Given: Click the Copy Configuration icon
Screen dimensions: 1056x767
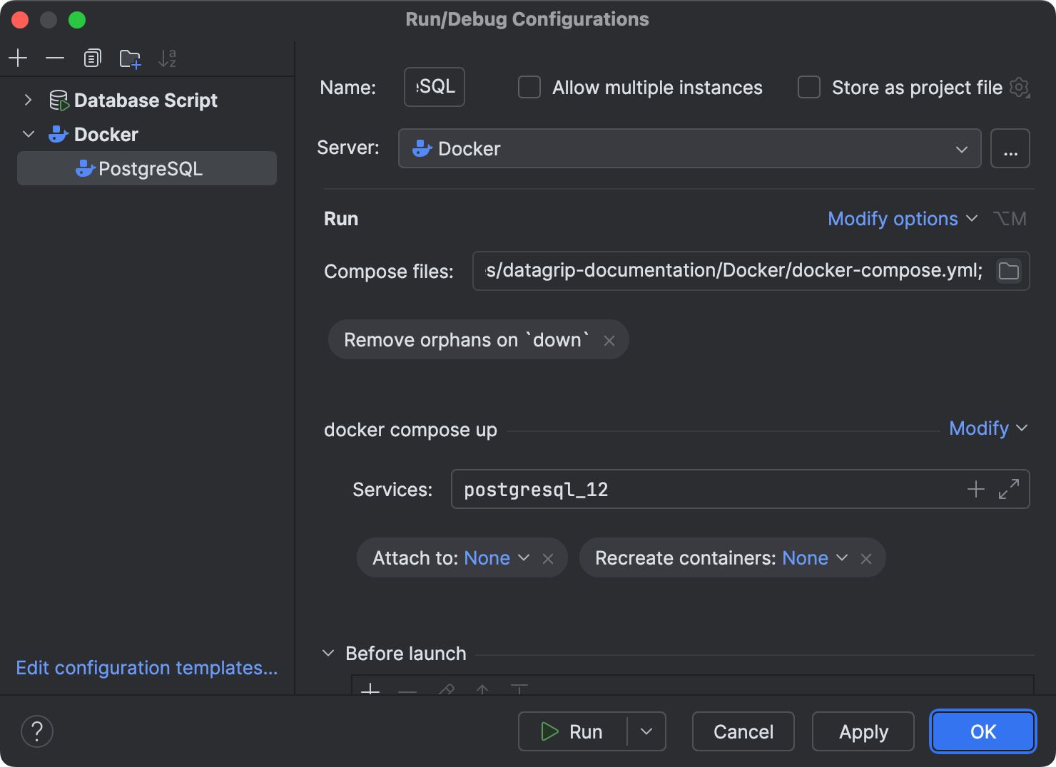Looking at the screenshot, I should (x=92, y=58).
